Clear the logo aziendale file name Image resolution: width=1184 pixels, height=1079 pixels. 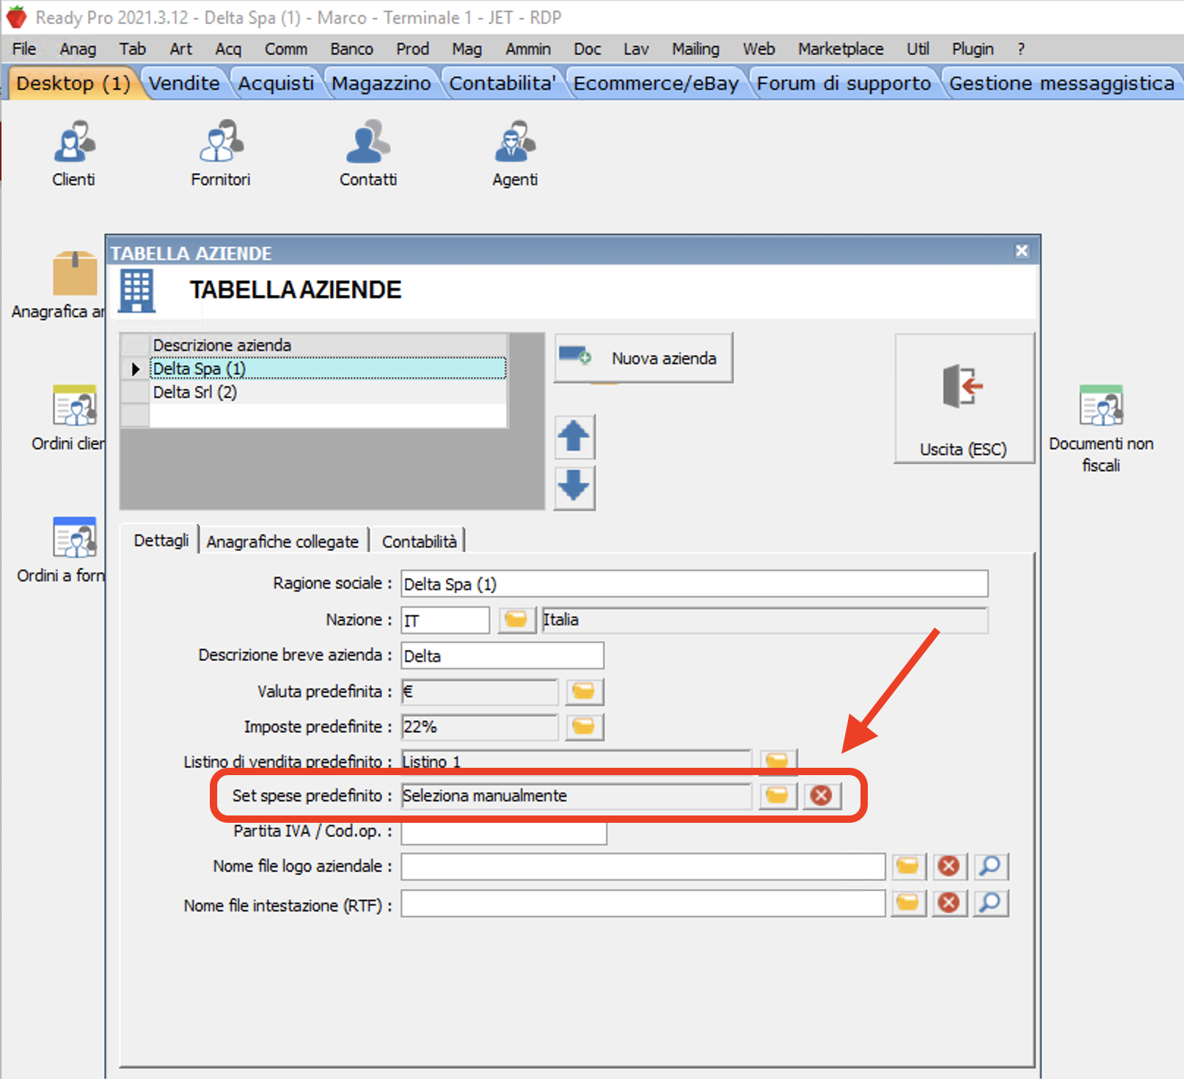click(x=949, y=866)
